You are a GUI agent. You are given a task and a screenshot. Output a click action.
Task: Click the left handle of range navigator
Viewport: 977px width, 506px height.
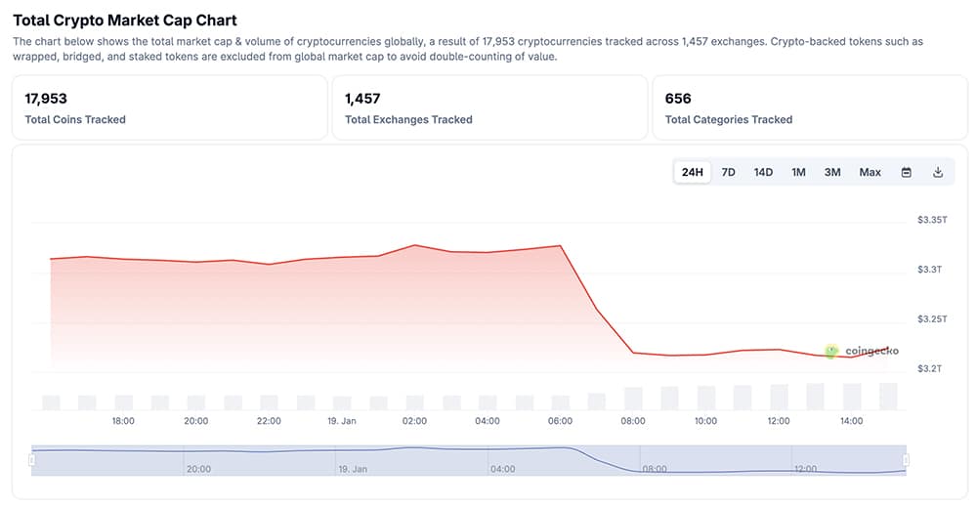click(x=32, y=459)
